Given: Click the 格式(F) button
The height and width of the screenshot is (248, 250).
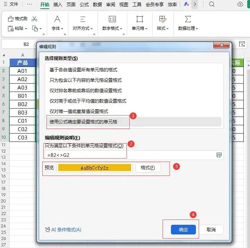Looking at the screenshot, I should coord(148,168).
